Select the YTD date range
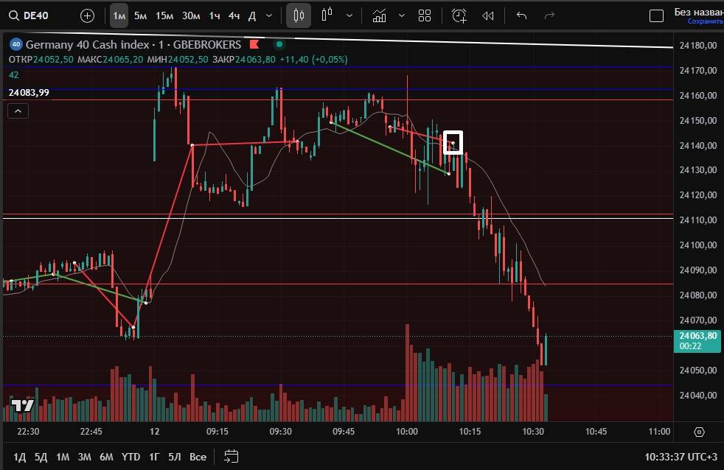This screenshot has height=470, width=724. (x=130, y=457)
